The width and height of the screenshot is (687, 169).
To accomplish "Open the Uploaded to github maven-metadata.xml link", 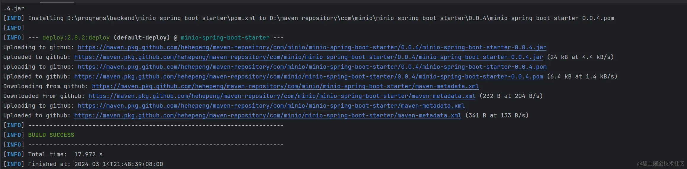I will (268, 116).
